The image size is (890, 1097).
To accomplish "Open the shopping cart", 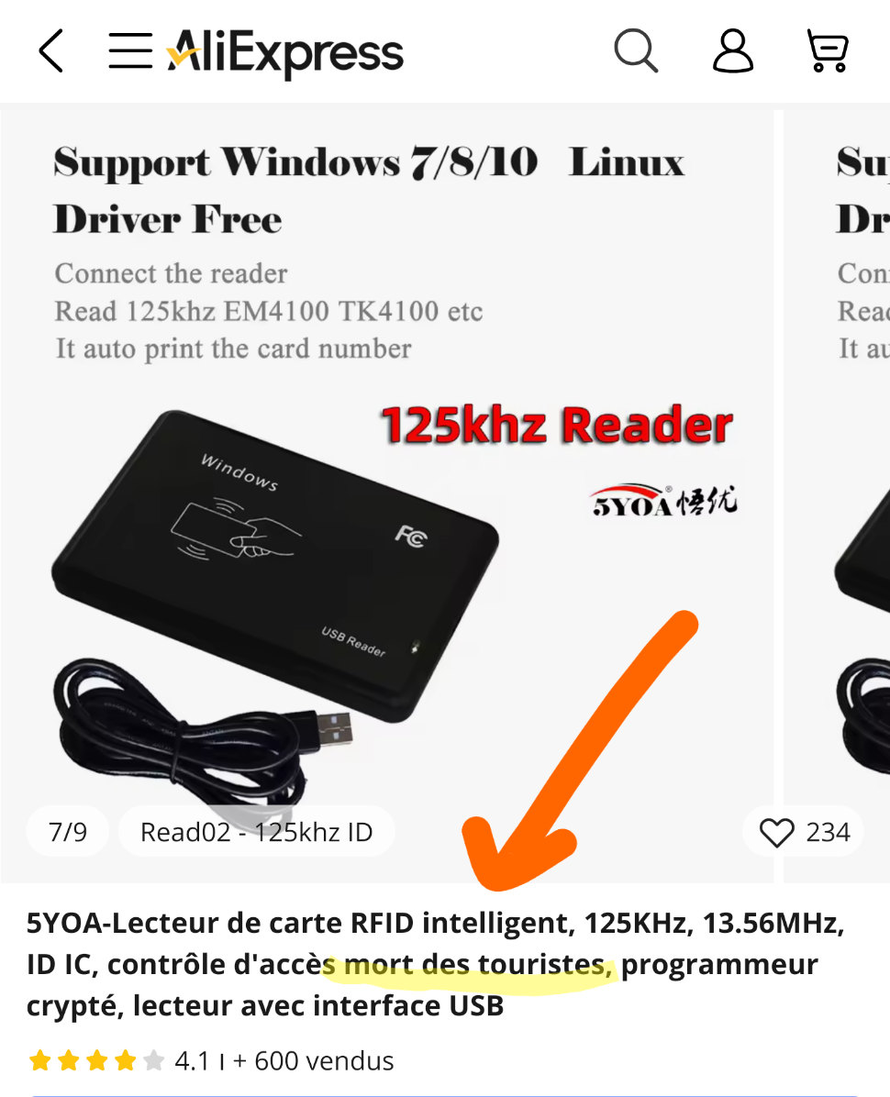I will (829, 50).
